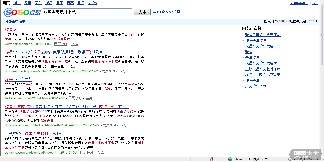Click 预览 for baike.soso.com result
The height and width of the screenshot is (162, 324).
[x=89, y=98]
